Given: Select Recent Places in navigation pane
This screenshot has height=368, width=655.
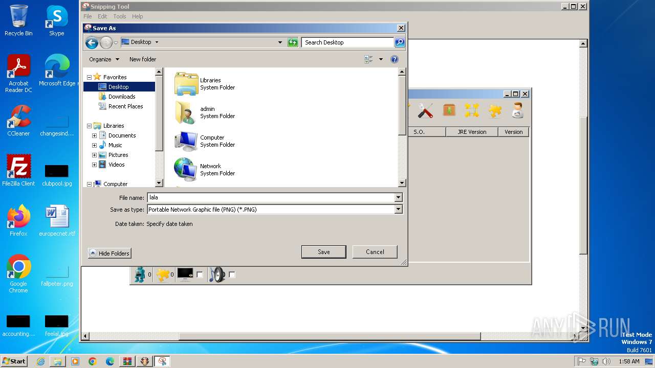Looking at the screenshot, I should 125,106.
